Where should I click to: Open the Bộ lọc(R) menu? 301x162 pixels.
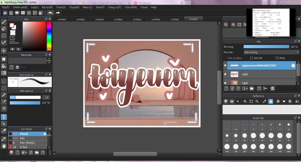click(47, 7)
